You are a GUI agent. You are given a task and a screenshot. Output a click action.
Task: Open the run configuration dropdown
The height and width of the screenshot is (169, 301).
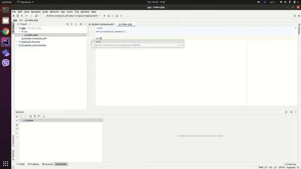(72, 16)
